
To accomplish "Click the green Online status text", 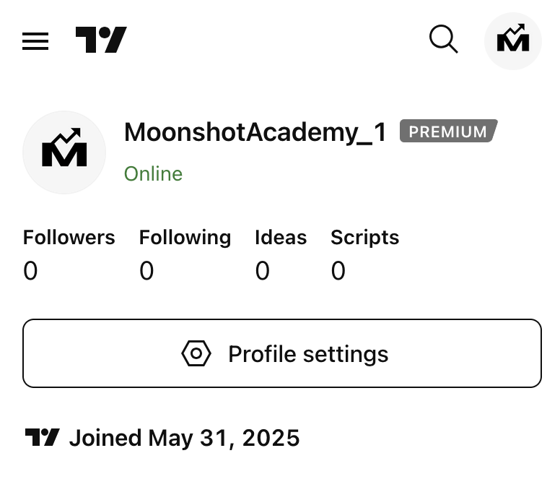I will click(153, 174).
